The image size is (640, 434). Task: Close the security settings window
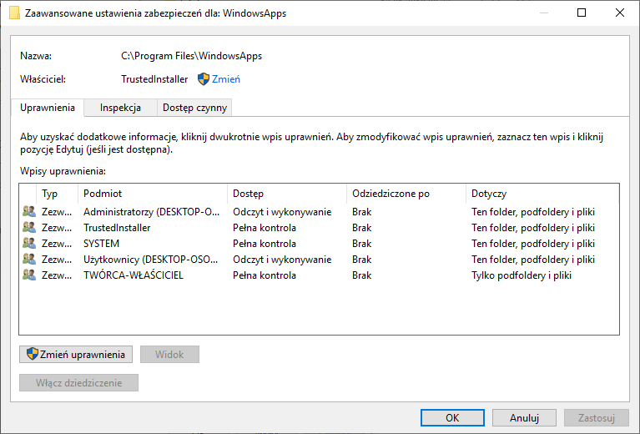[620, 13]
